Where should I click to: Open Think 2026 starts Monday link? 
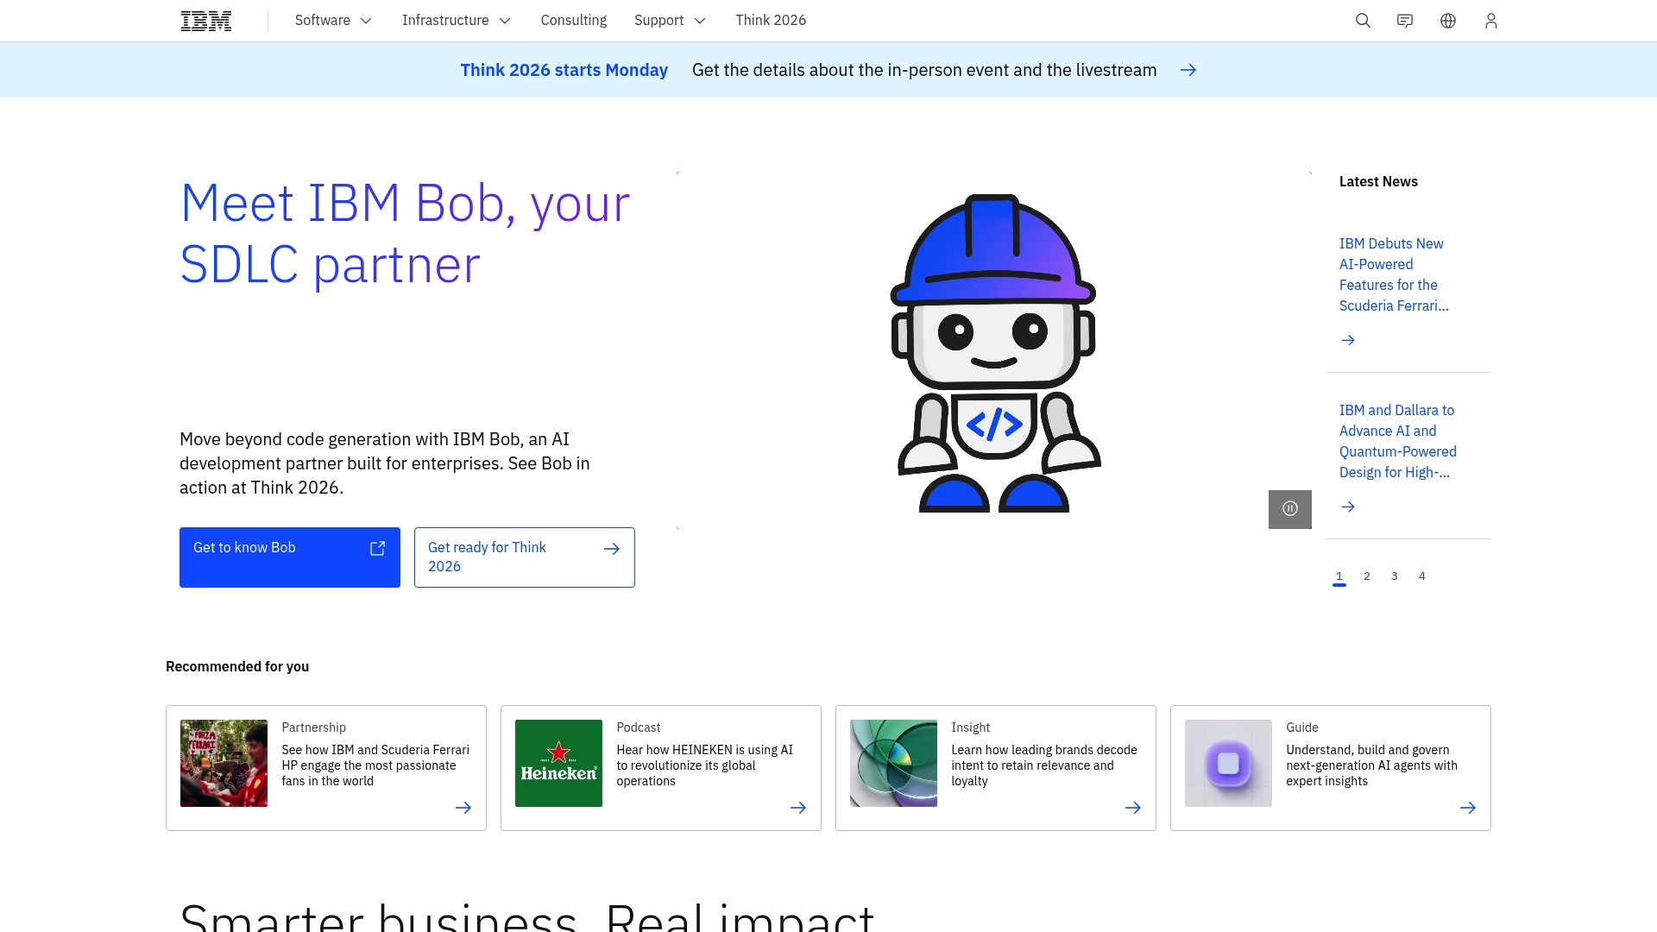point(564,70)
